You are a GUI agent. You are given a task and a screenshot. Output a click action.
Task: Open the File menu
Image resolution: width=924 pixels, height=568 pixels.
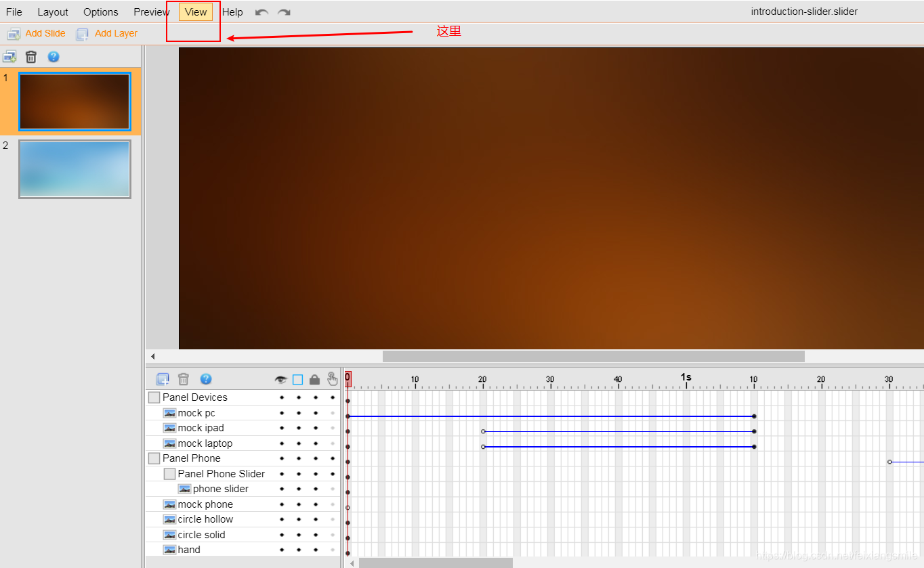pos(14,12)
